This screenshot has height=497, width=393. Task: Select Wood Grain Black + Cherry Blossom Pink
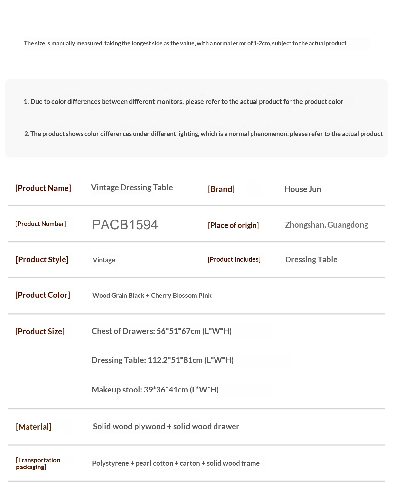tap(152, 296)
